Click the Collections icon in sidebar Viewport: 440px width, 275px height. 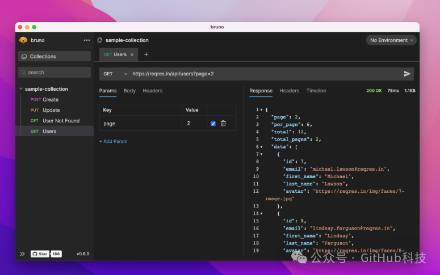pyautogui.click(x=24, y=56)
